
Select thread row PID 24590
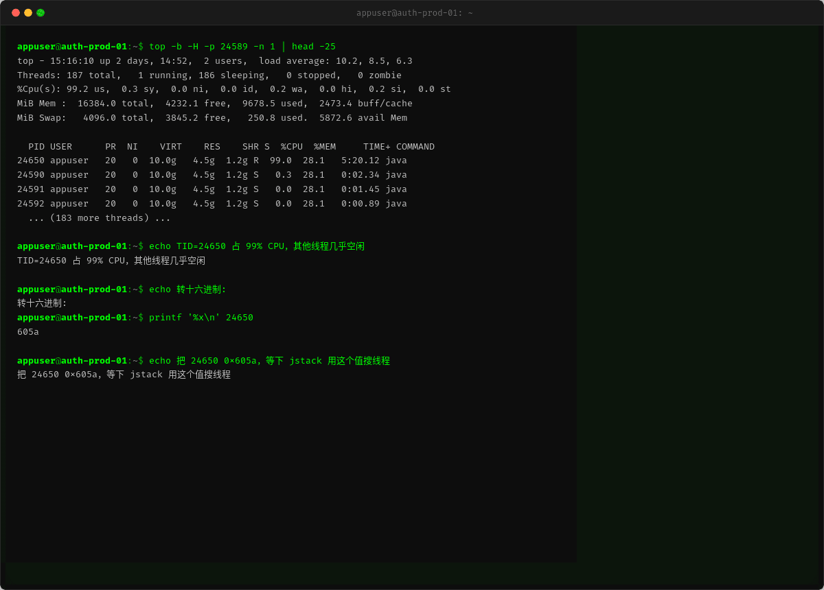point(212,175)
